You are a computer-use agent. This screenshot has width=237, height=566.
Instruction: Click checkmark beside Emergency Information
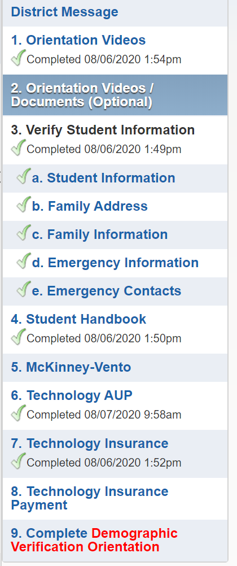(x=24, y=260)
